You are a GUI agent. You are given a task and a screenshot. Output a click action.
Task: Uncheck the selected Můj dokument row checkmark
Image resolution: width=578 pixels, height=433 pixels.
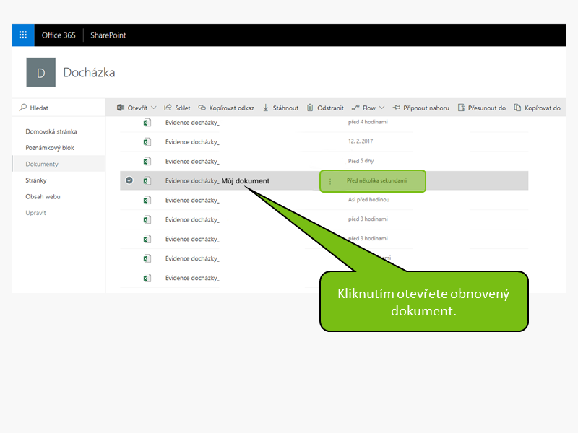129,180
